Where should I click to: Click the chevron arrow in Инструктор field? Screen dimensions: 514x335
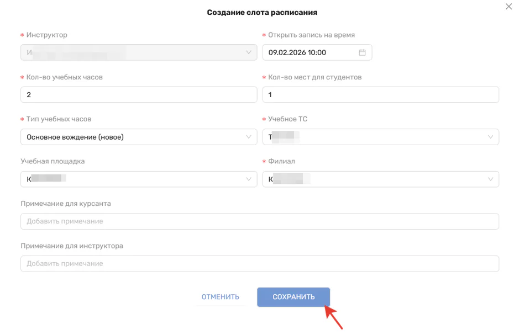248,52
